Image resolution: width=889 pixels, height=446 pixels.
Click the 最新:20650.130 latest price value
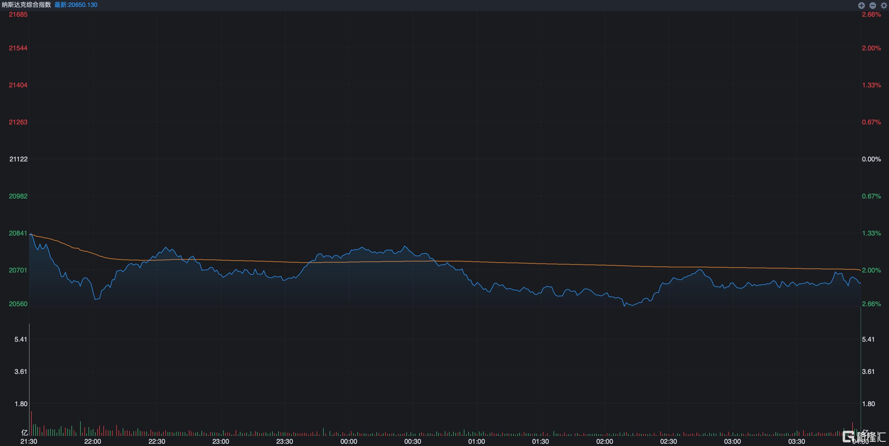(x=76, y=5)
